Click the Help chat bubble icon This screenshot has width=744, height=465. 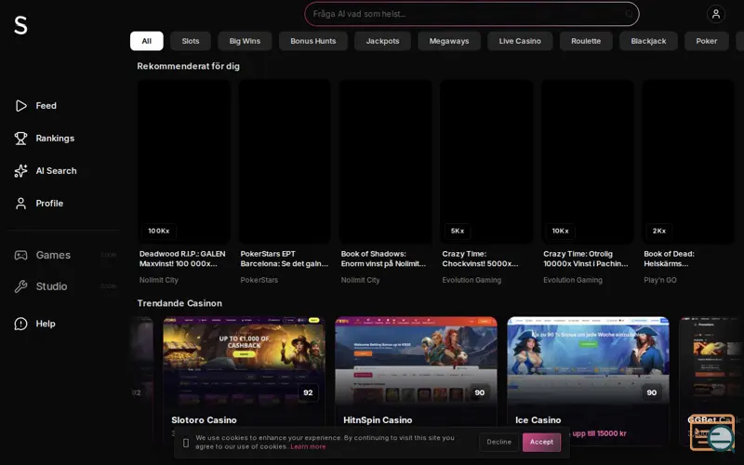point(20,324)
